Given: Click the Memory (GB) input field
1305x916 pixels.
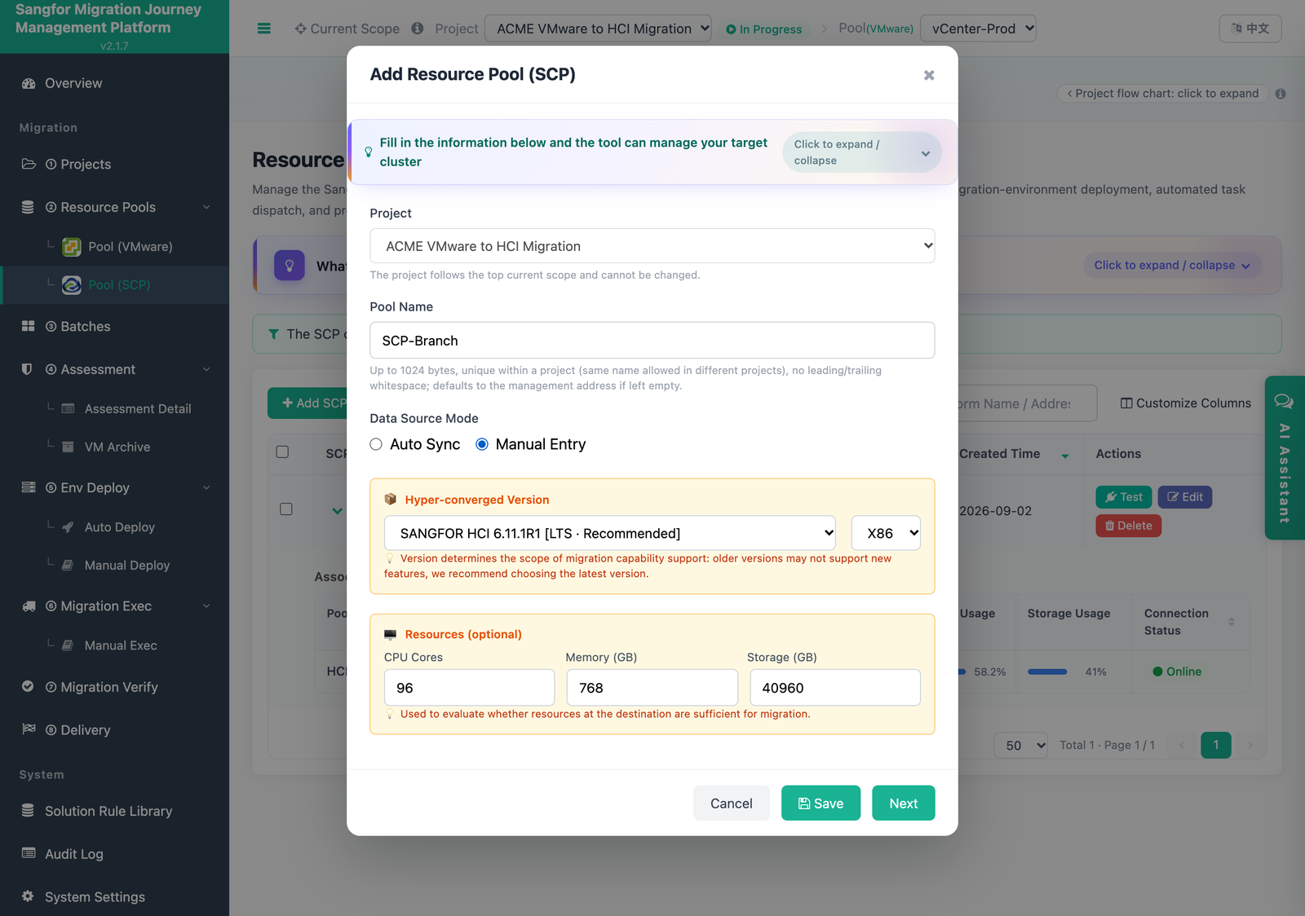Looking at the screenshot, I should 652,688.
